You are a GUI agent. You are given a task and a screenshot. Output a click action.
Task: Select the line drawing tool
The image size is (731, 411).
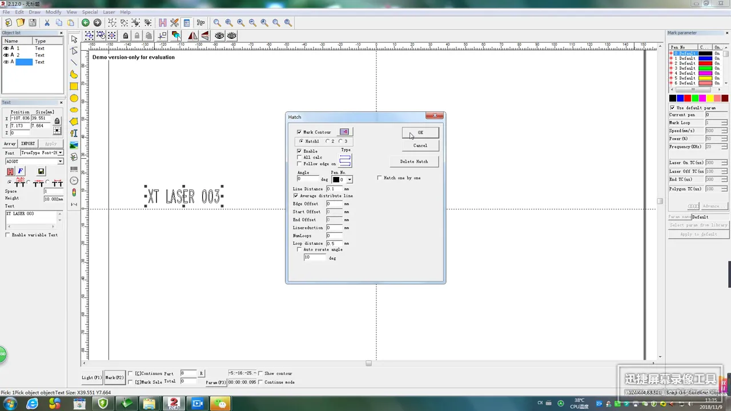click(x=74, y=63)
